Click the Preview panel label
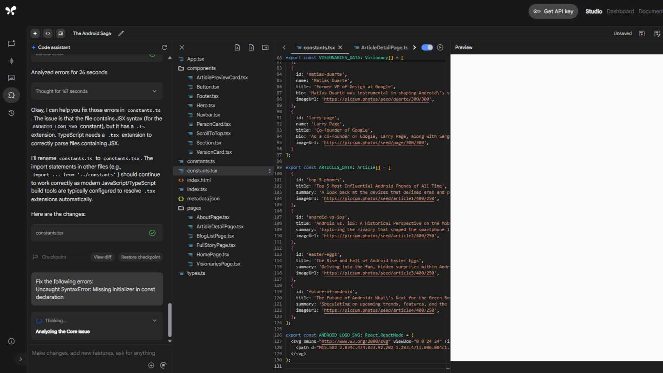The height and width of the screenshot is (373, 663). (464, 47)
